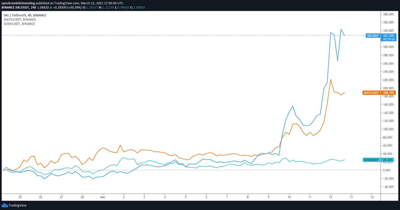
Task: Select the SUSHIUSDT, BINANCE legend entry
Action: [x=19, y=24]
